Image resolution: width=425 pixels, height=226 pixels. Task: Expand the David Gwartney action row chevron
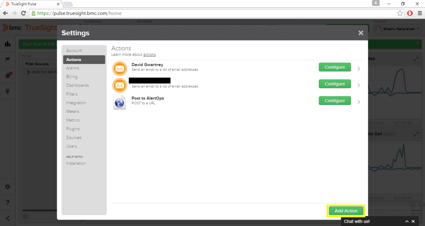click(359, 69)
